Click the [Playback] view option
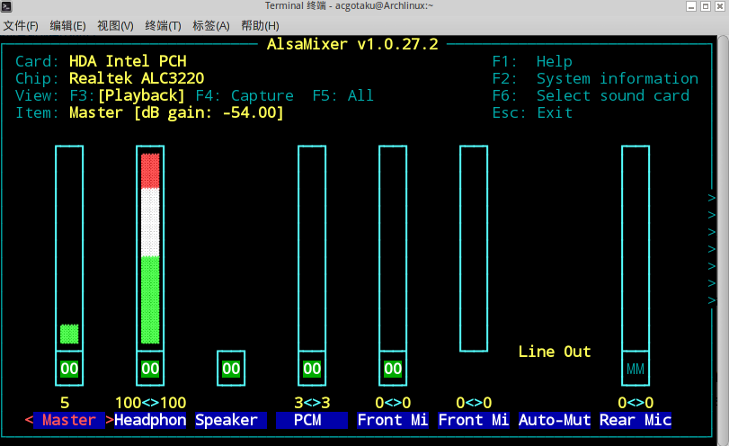Image resolution: width=729 pixels, height=446 pixels. [141, 95]
